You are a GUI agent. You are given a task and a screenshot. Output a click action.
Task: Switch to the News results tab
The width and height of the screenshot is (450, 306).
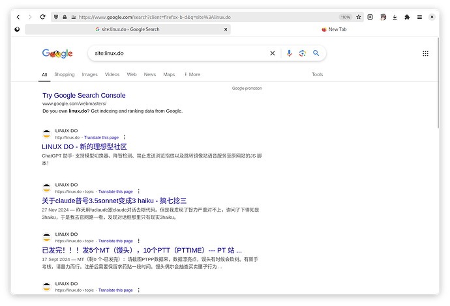[150, 74]
